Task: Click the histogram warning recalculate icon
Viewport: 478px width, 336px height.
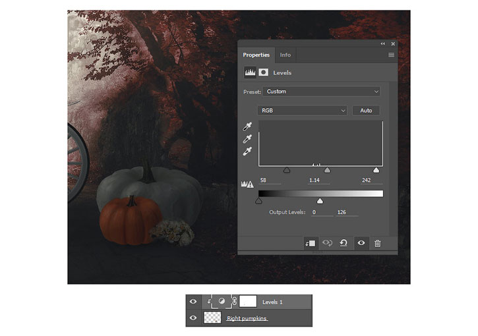Action: (247, 184)
